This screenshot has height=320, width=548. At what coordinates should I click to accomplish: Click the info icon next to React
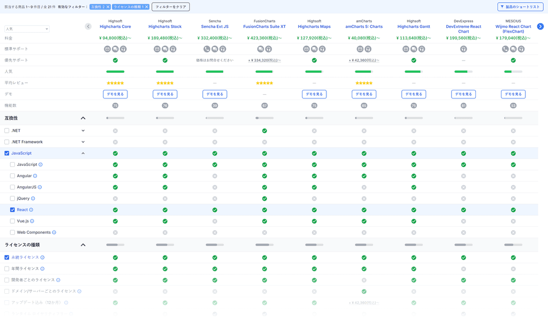tap(31, 210)
